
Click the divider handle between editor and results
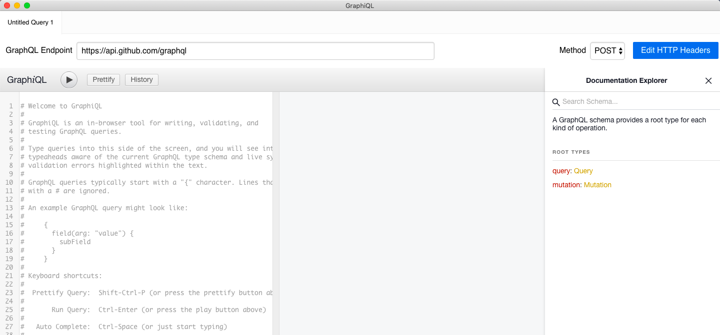coord(276,213)
